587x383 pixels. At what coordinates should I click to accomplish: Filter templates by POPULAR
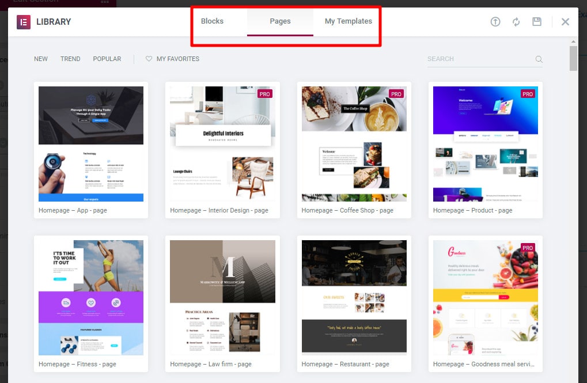(107, 59)
